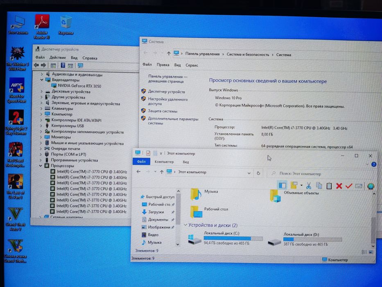Click the red checkmark icon in Explorer toolbar
Viewport: 382px width, 287px height.
348,186
